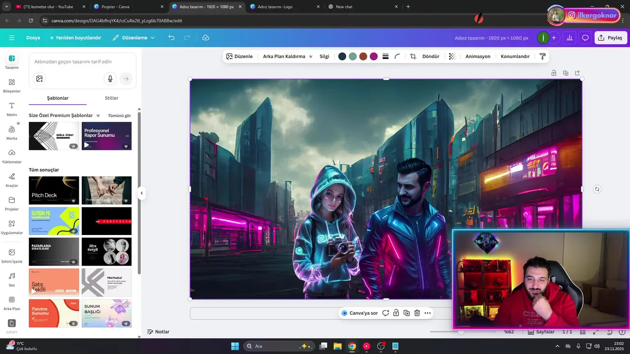This screenshot has width=630, height=354.
Task: Select the magenta color swatch
Action: (x=374, y=57)
